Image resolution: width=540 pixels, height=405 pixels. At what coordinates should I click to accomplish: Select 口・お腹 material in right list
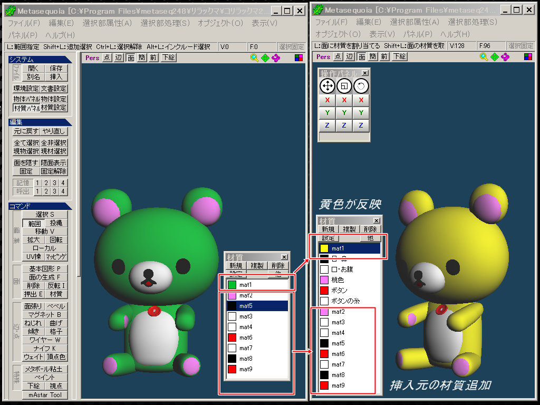(349, 269)
